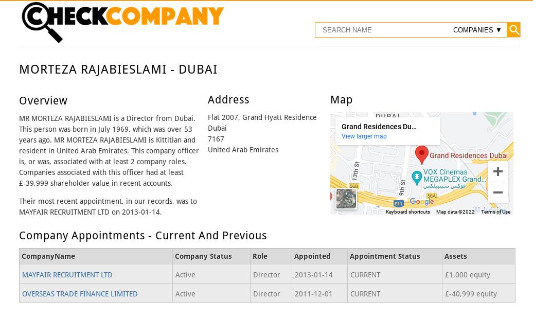Switch map to satellite view thumbnail
The width and height of the screenshot is (533, 317).
pos(346,198)
